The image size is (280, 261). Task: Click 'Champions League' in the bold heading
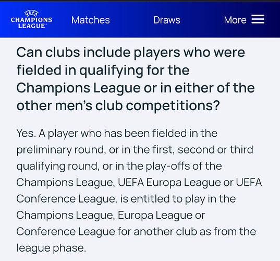tap(78, 88)
